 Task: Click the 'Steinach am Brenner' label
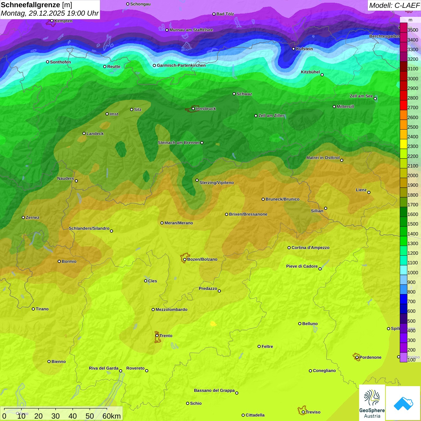point(179,143)
